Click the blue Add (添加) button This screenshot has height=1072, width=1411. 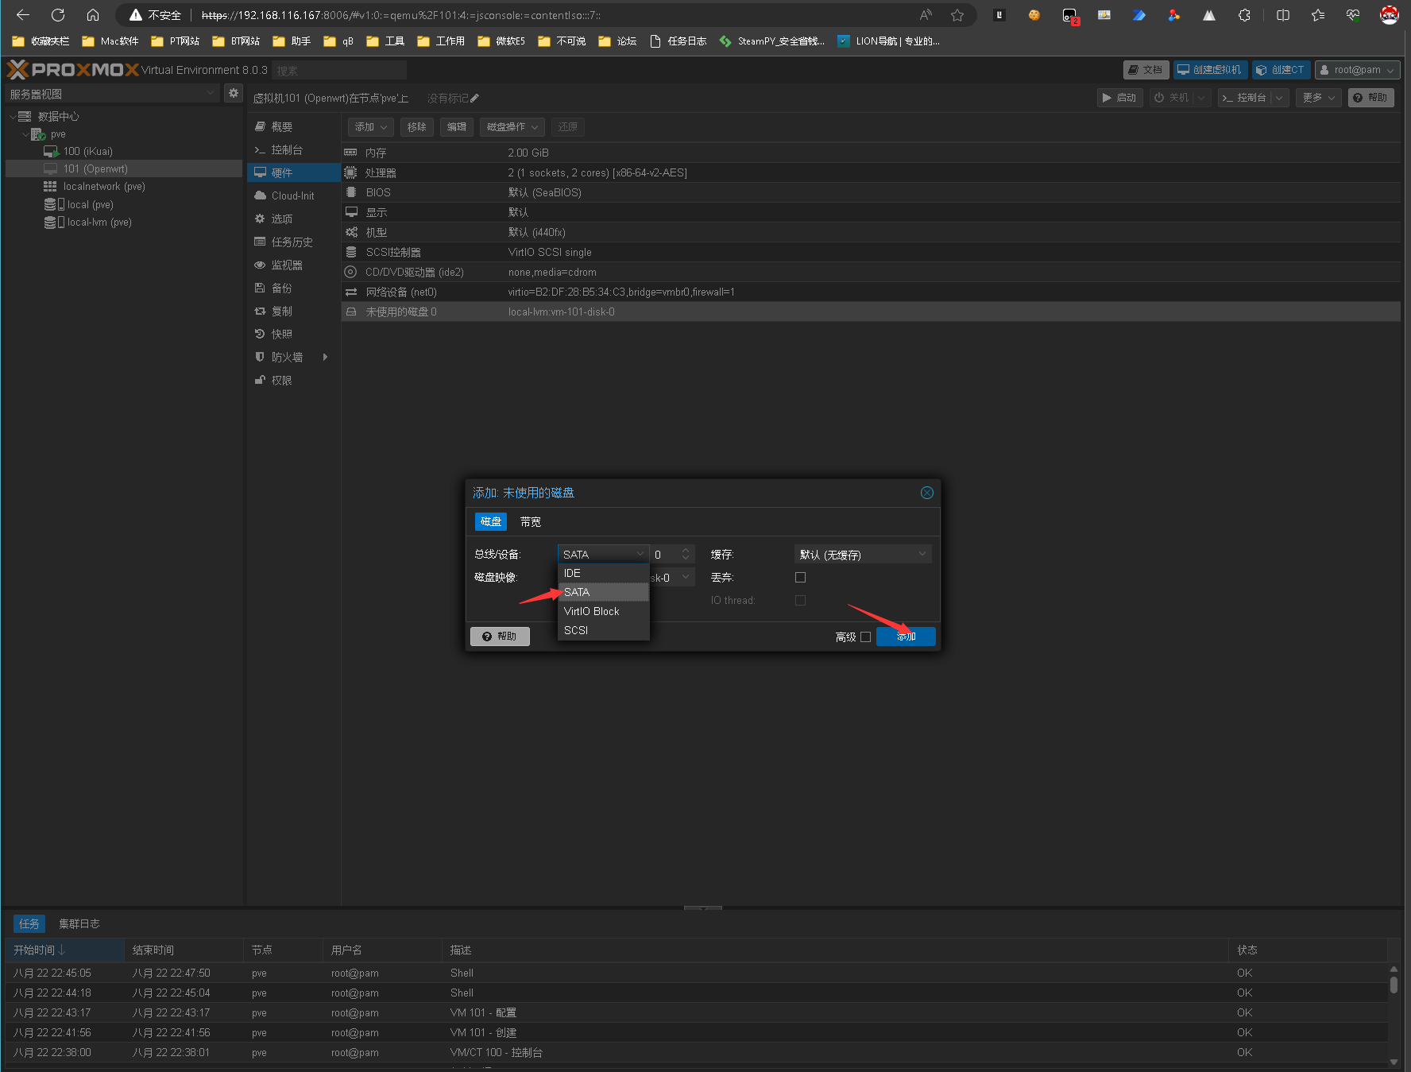point(906,637)
